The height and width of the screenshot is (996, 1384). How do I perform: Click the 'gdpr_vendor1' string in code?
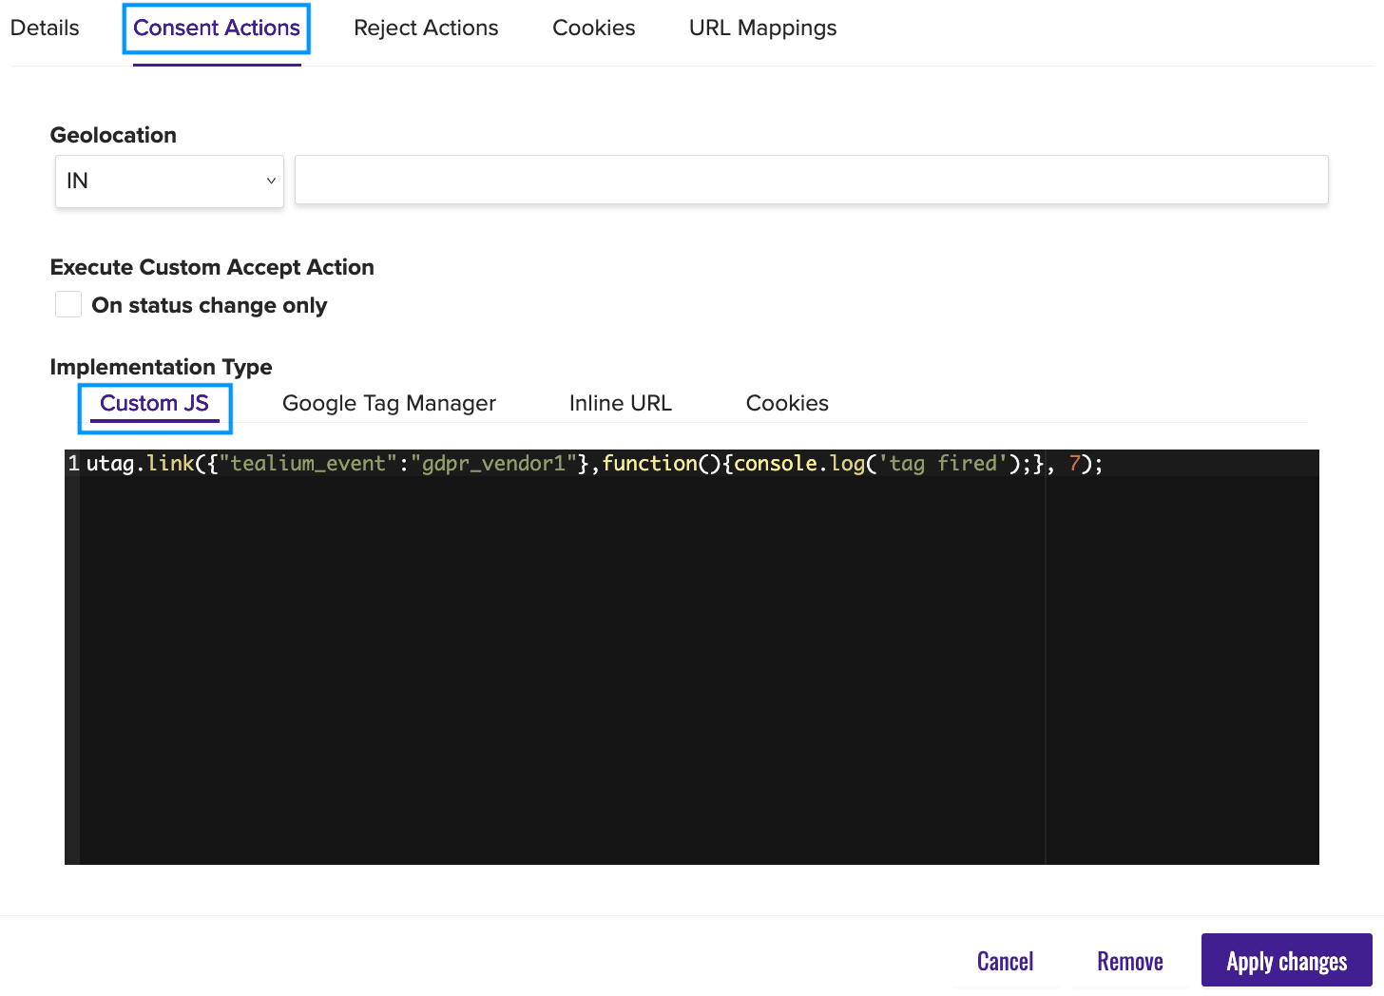[493, 463]
